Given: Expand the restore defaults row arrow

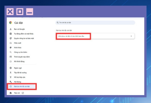Looking at the screenshot, I should 131,36.
